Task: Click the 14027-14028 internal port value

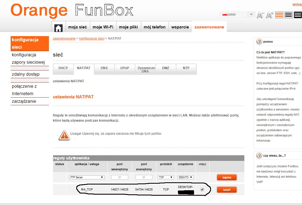Action: coord(120,189)
